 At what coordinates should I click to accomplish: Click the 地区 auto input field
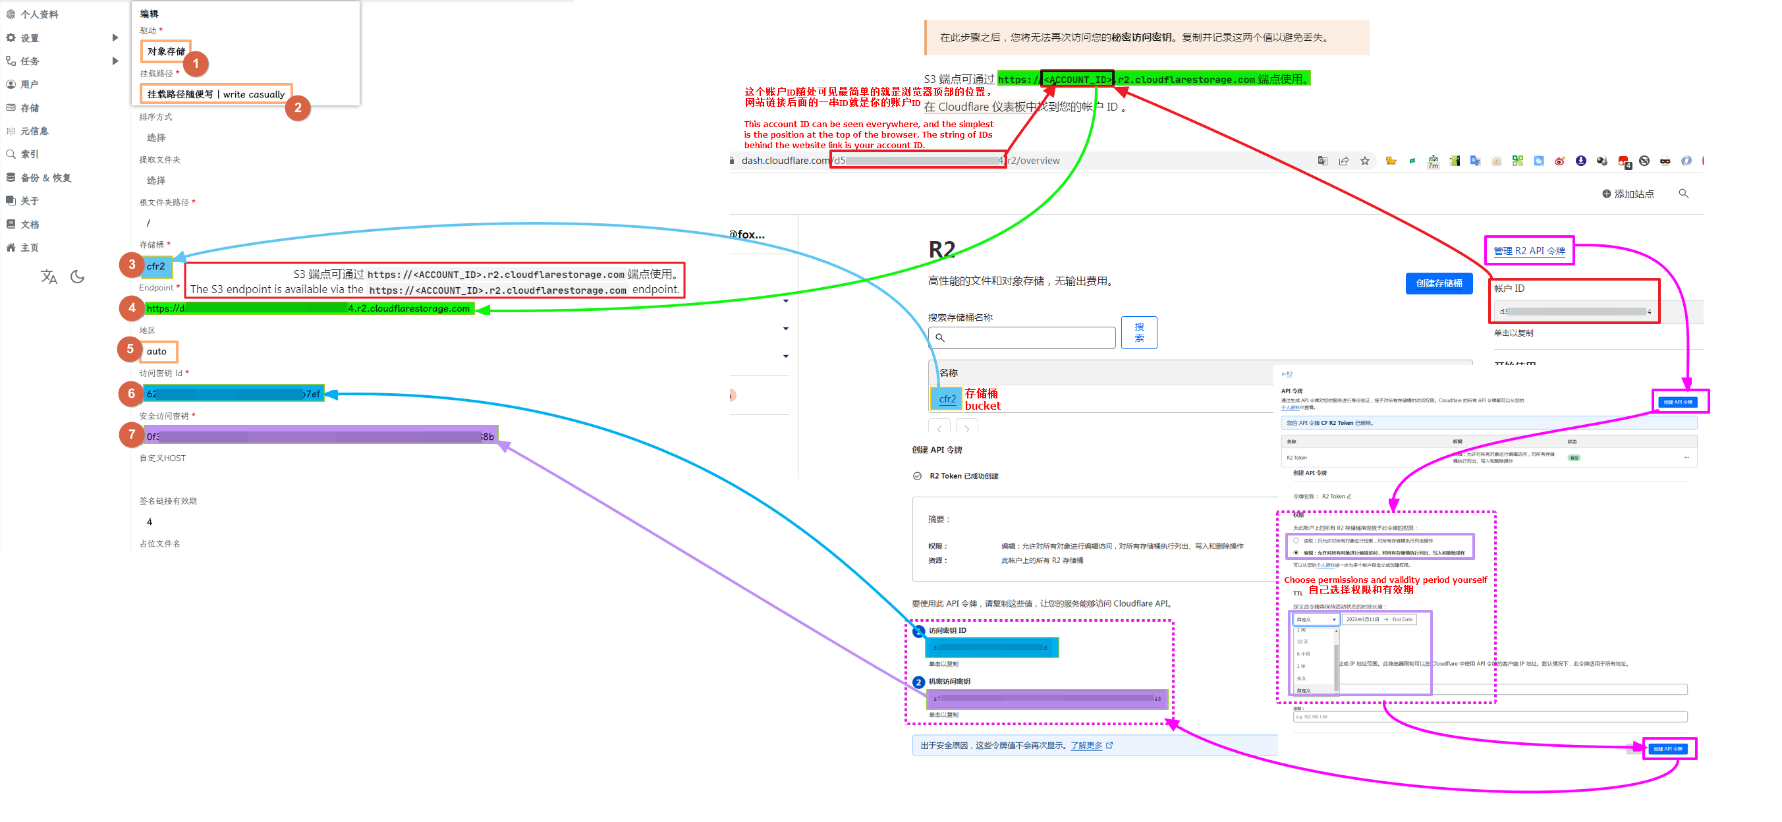coord(158,352)
